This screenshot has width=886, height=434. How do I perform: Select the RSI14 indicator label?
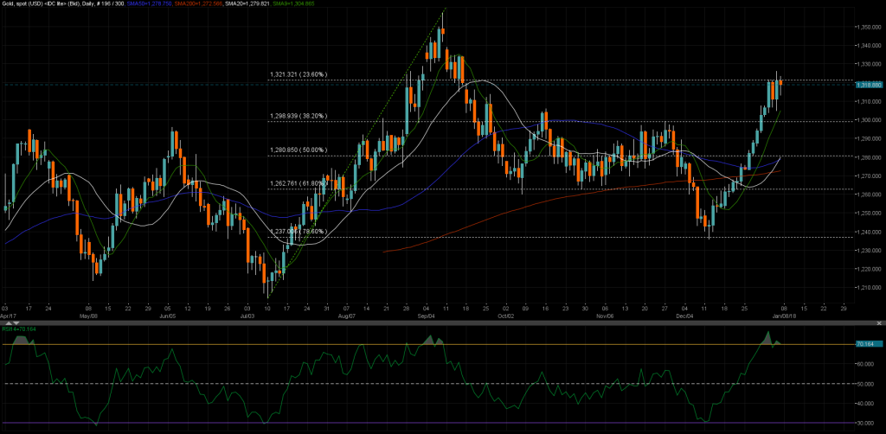[19, 329]
